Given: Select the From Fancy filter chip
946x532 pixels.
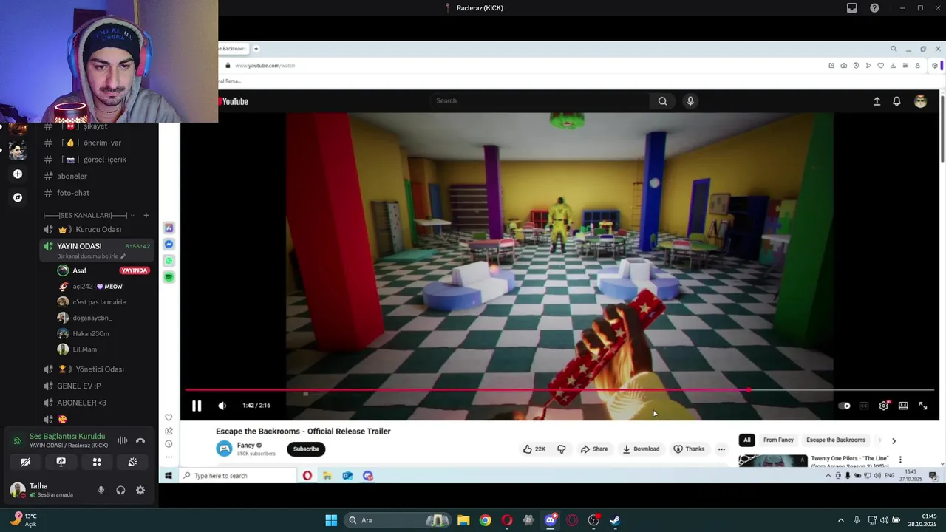Looking at the screenshot, I should point(778,440).
